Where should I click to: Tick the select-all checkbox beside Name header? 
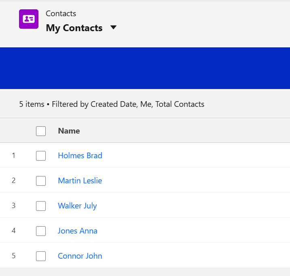pos(41,131)
